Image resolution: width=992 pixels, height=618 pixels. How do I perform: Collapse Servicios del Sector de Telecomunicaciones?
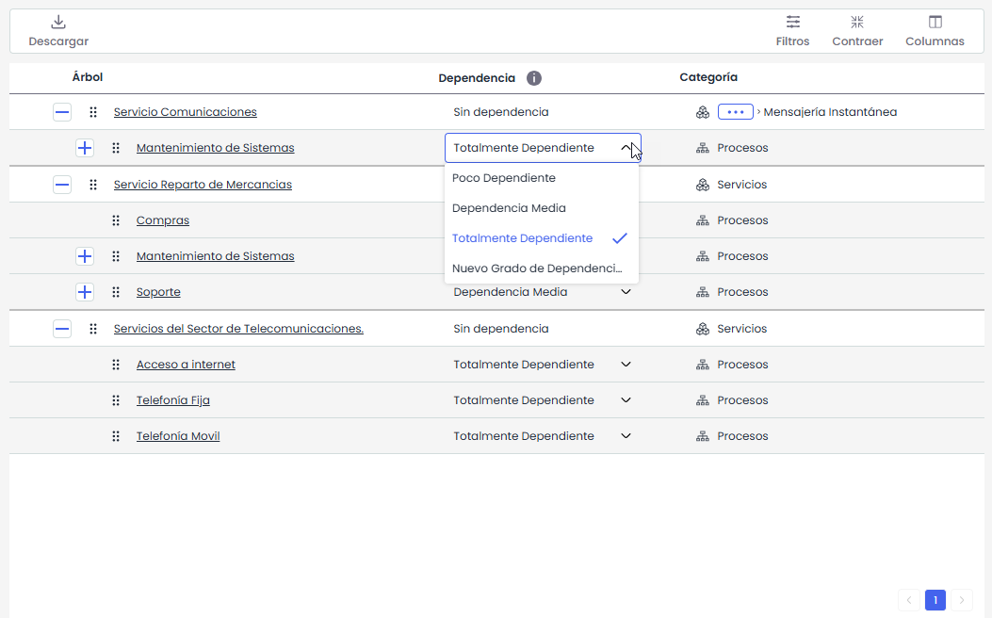click(62, 329)
